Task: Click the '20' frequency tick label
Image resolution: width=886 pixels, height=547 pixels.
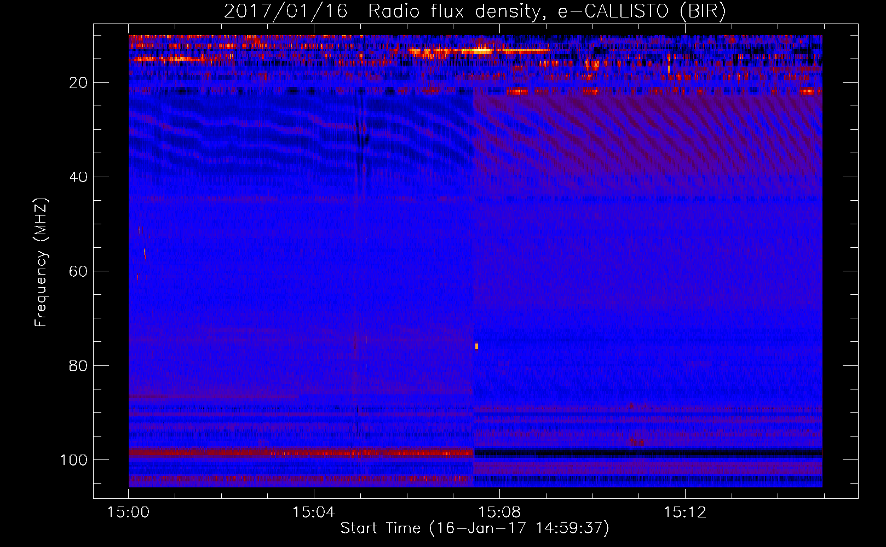Action: [x=78, y=83]
